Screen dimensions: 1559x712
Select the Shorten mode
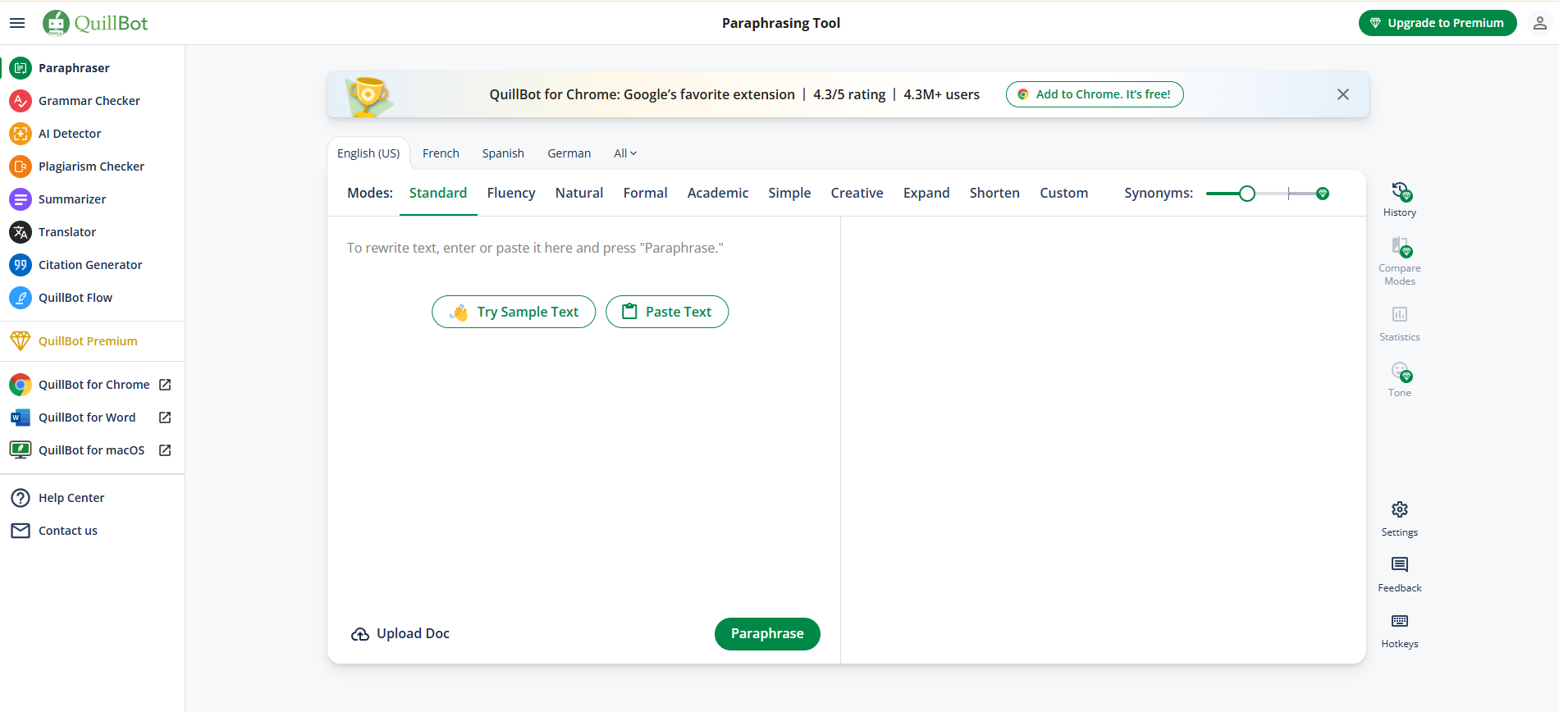pyautogui.click(x=994, y=193)
